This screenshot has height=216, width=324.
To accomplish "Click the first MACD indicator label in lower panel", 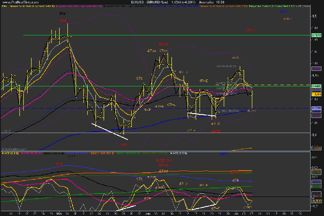I will pyautogui.click(x=9, y=153).
